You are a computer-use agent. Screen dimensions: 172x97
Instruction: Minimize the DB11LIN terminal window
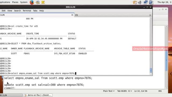coord(144,7)
